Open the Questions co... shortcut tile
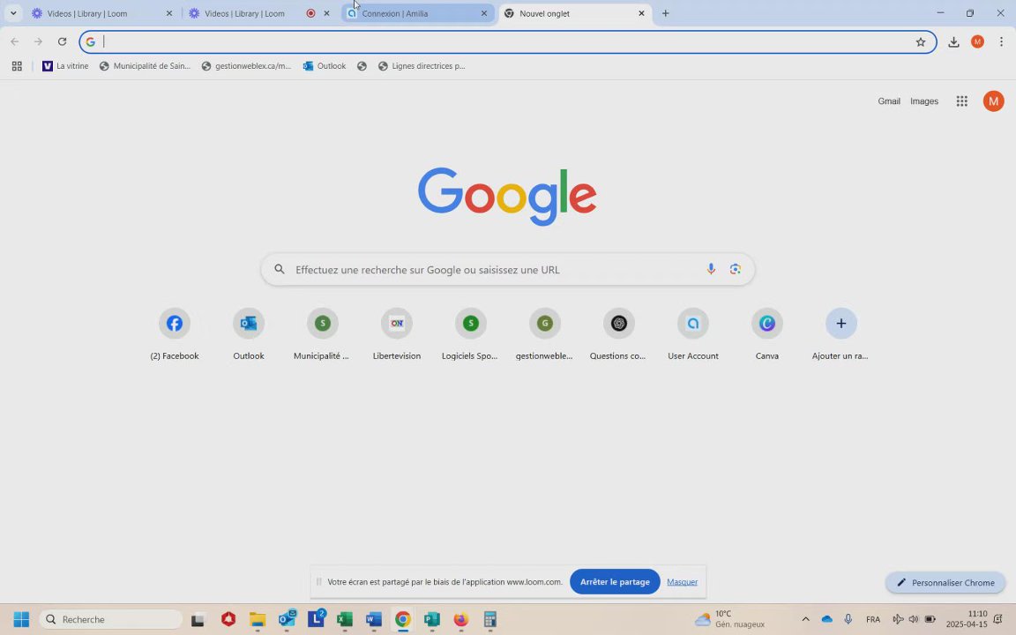Screen dimensions: 1016x635 (x=618, y=335)
